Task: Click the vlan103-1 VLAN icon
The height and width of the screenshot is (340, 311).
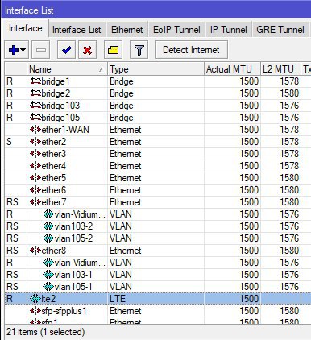Action: point(48,275)
